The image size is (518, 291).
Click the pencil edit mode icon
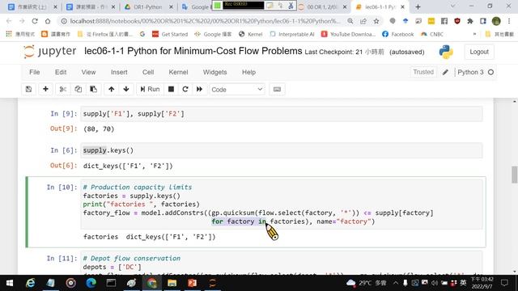point(445,72)
